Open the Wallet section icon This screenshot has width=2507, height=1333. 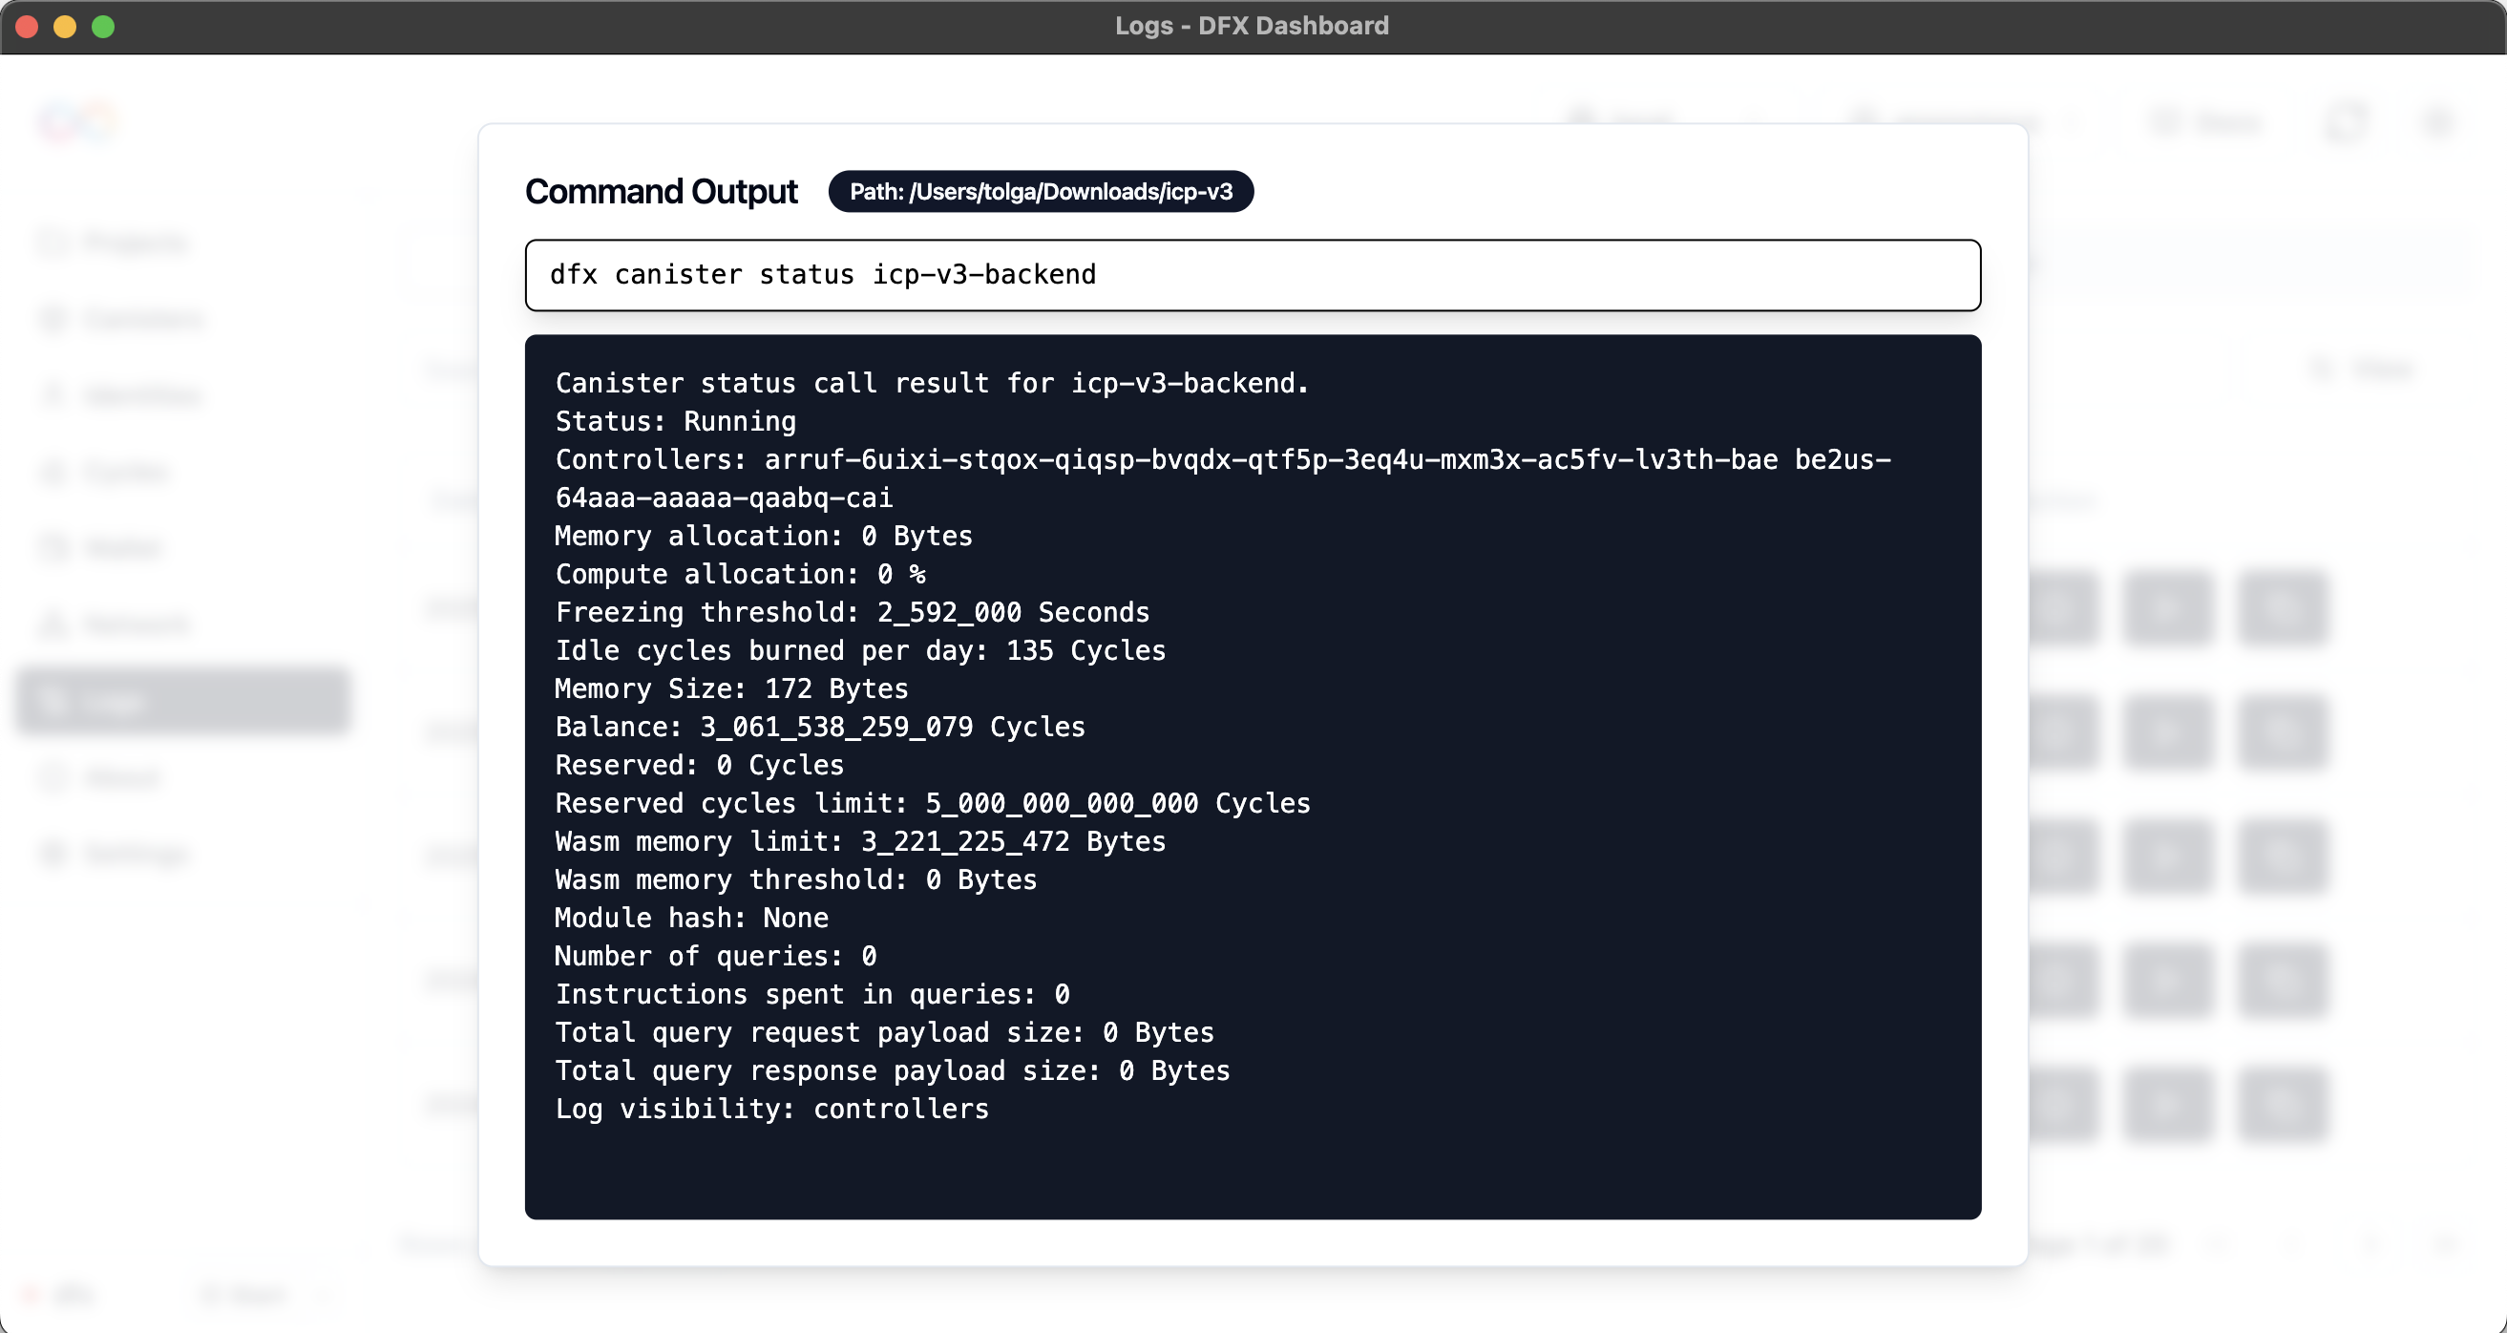coord(53,547)
